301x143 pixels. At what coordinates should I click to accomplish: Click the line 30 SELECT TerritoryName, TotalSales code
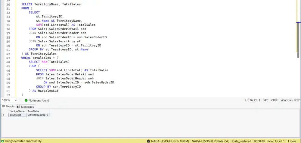click(51, 4)
